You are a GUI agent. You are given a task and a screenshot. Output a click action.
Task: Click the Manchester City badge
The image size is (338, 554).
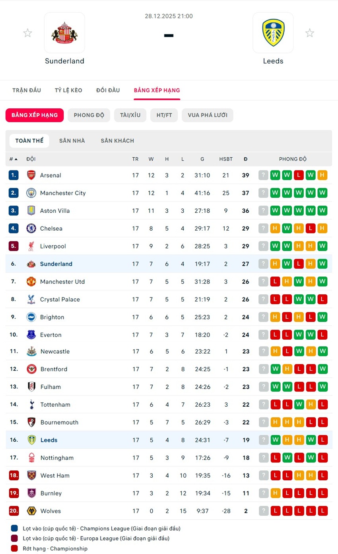pos(31,193)
